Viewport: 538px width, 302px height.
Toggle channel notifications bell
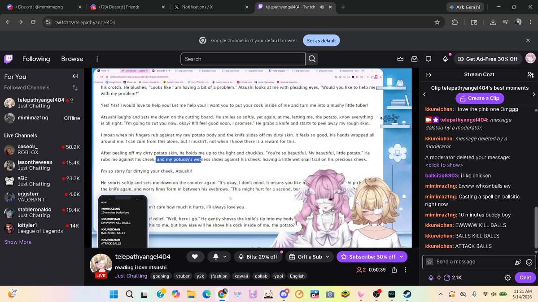point(216,257)
